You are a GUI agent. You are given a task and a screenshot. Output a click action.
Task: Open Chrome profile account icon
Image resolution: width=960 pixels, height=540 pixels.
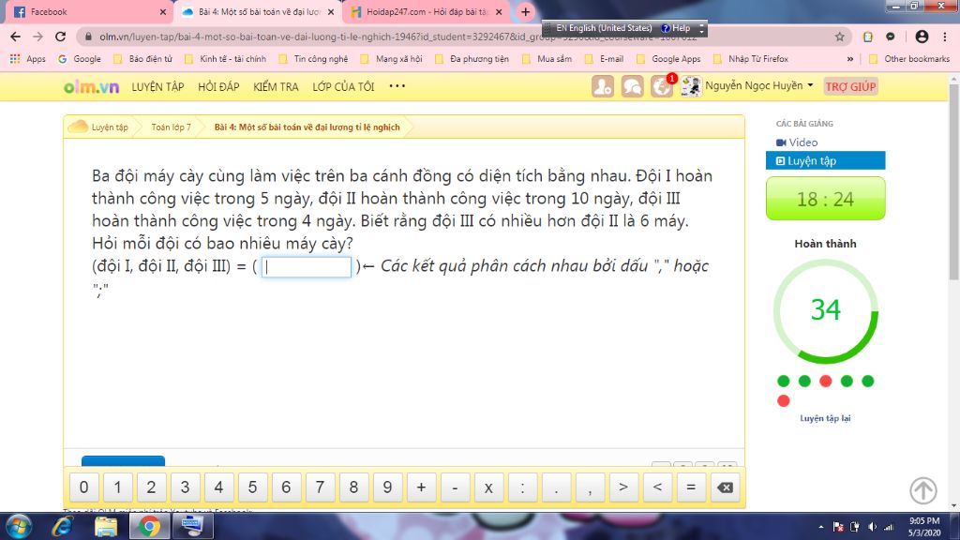pyautogui.click(x=922, y=37)
